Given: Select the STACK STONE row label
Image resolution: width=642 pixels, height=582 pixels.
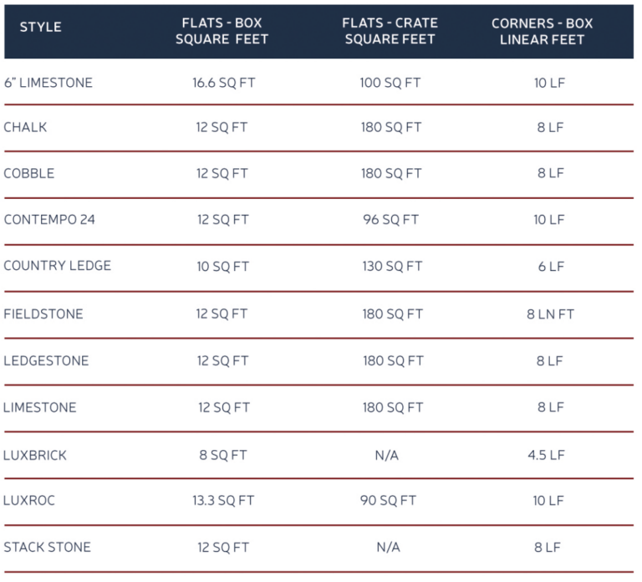Looking at the screenshot, I should point(47,548).
